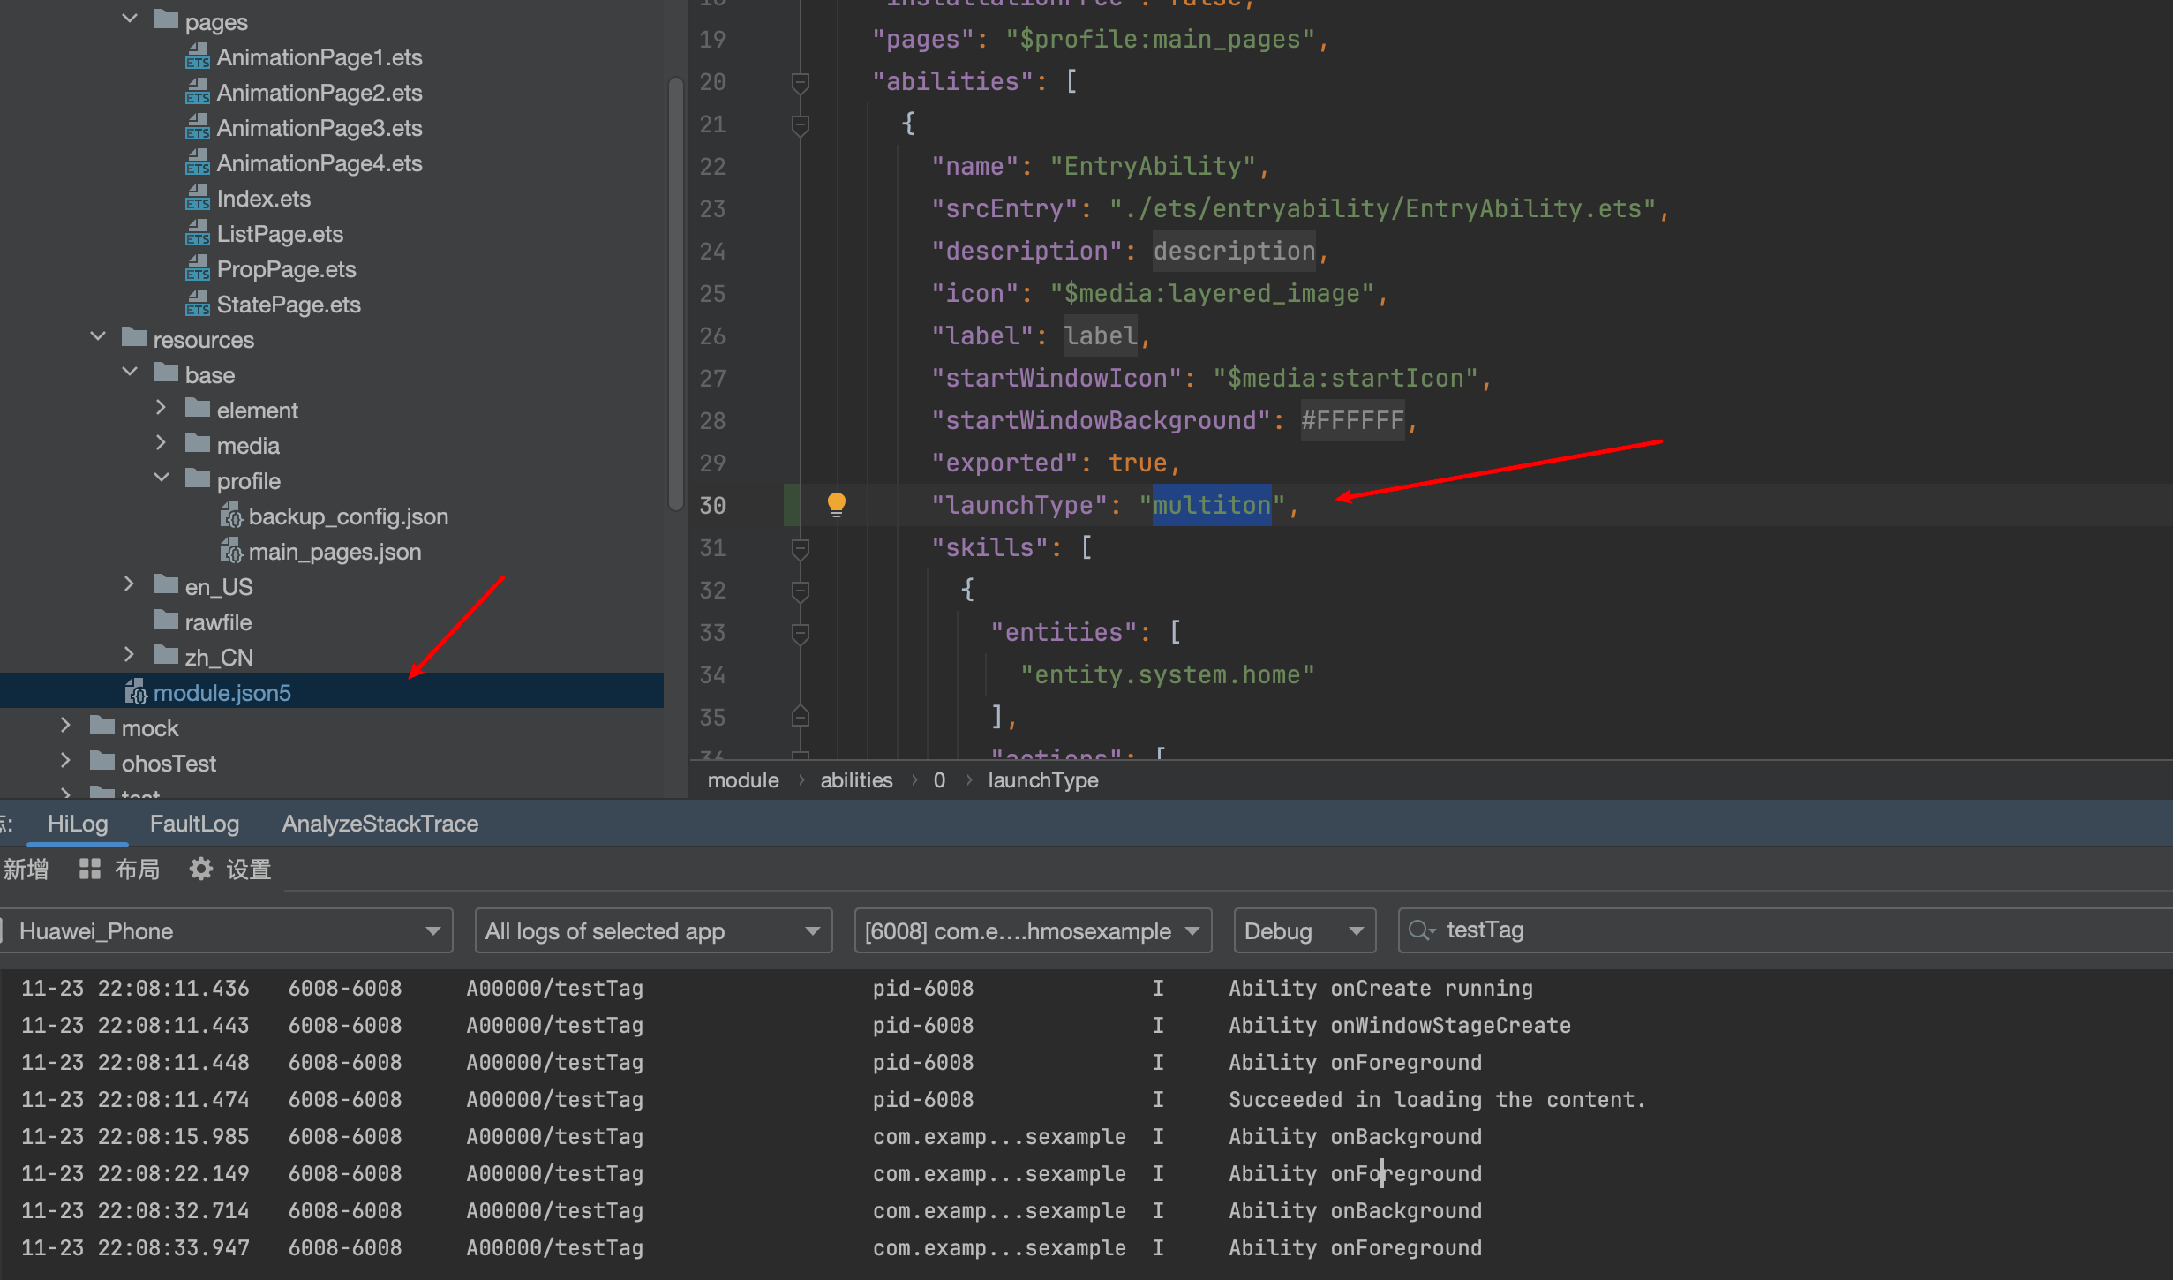Click the 22:08:15.985 onBackground log row
Image resolution: width=2173 pixels, height=1280 pixels.
tap(1086, 1136)
